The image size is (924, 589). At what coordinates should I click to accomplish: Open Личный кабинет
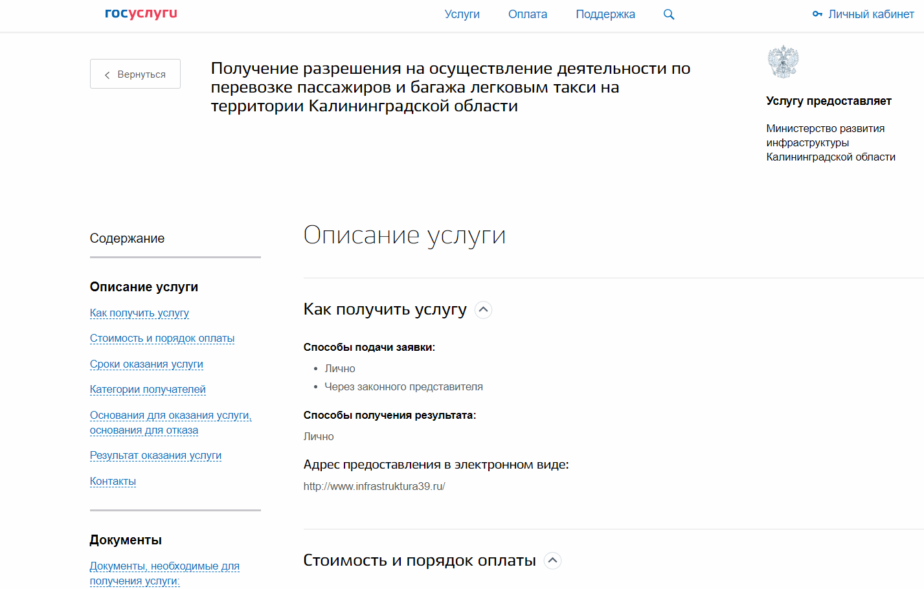[871, 14]
